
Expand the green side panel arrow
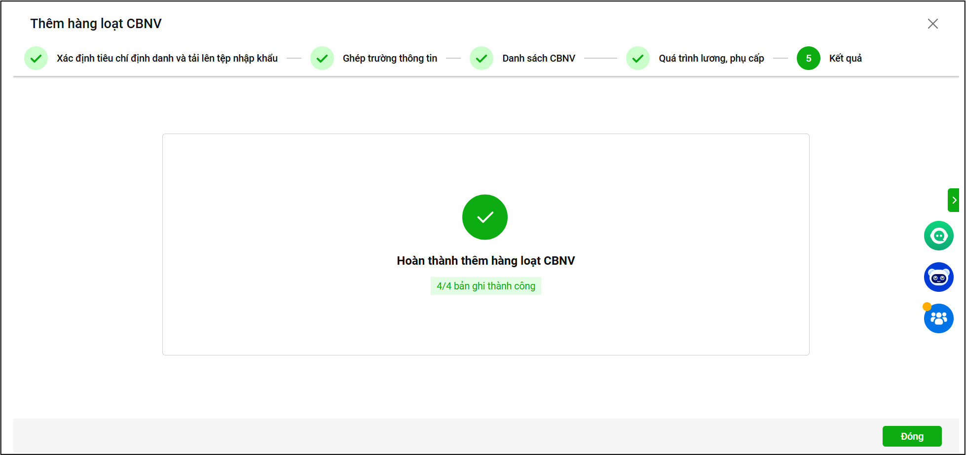coord(954,200)
